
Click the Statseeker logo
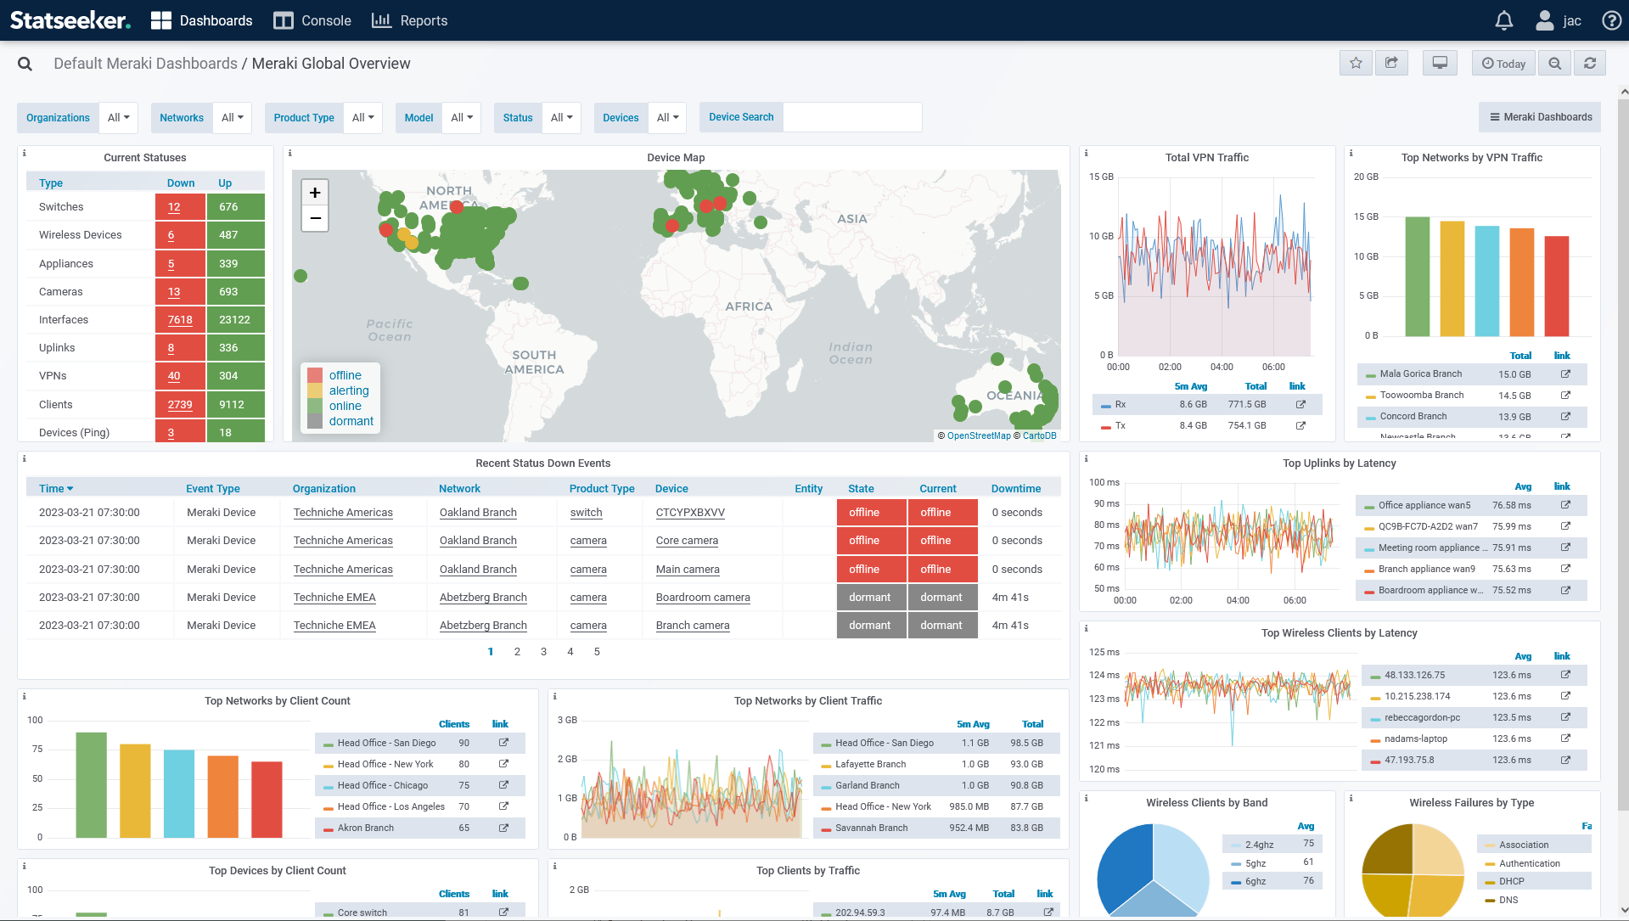70,20
